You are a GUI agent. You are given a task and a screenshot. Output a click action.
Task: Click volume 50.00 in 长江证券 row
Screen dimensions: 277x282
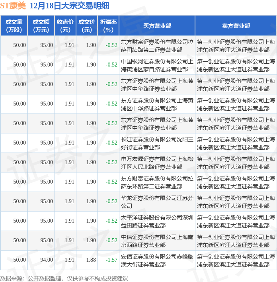coord(20,143)
